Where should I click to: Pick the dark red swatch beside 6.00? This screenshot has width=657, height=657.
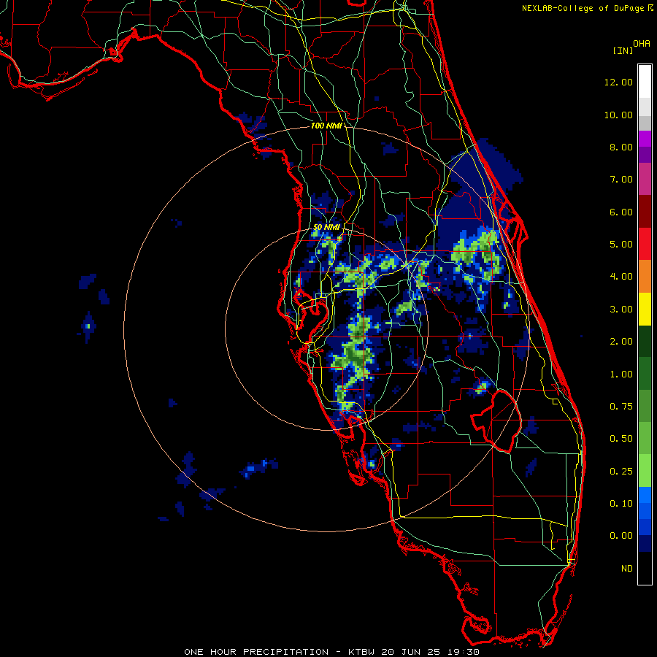pos(645,212)
